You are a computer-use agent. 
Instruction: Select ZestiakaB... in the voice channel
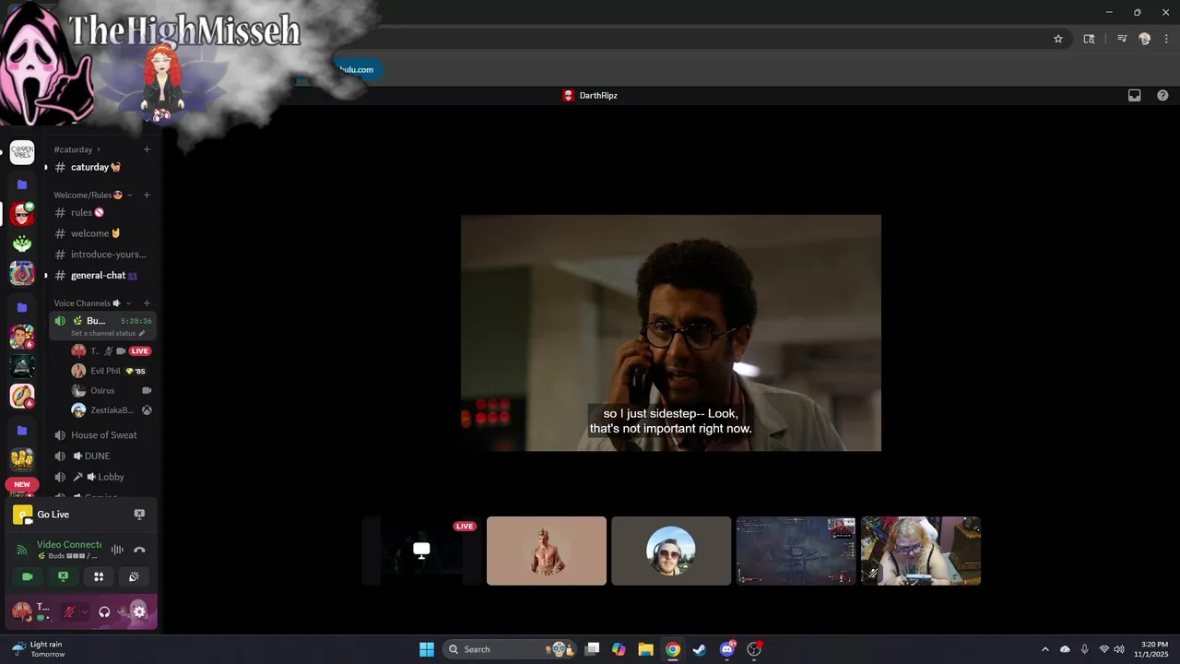pos(111,410)
